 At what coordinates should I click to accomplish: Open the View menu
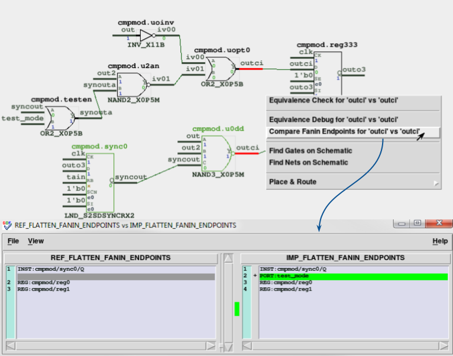pos(35,241)
